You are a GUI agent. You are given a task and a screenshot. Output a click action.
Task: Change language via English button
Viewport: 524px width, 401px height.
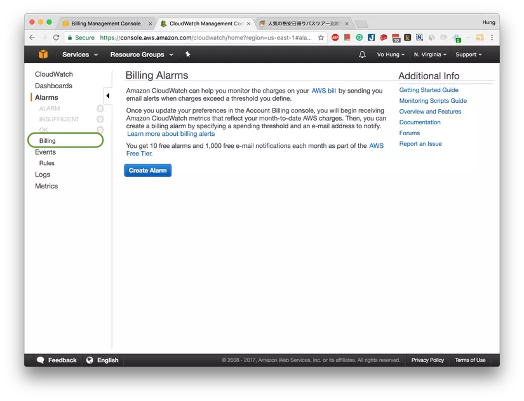102,360
